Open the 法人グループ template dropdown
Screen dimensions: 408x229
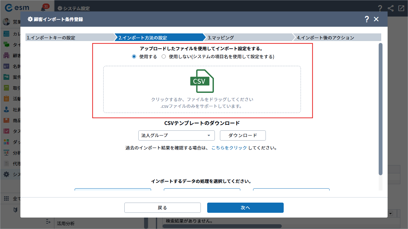coord(176,135)
